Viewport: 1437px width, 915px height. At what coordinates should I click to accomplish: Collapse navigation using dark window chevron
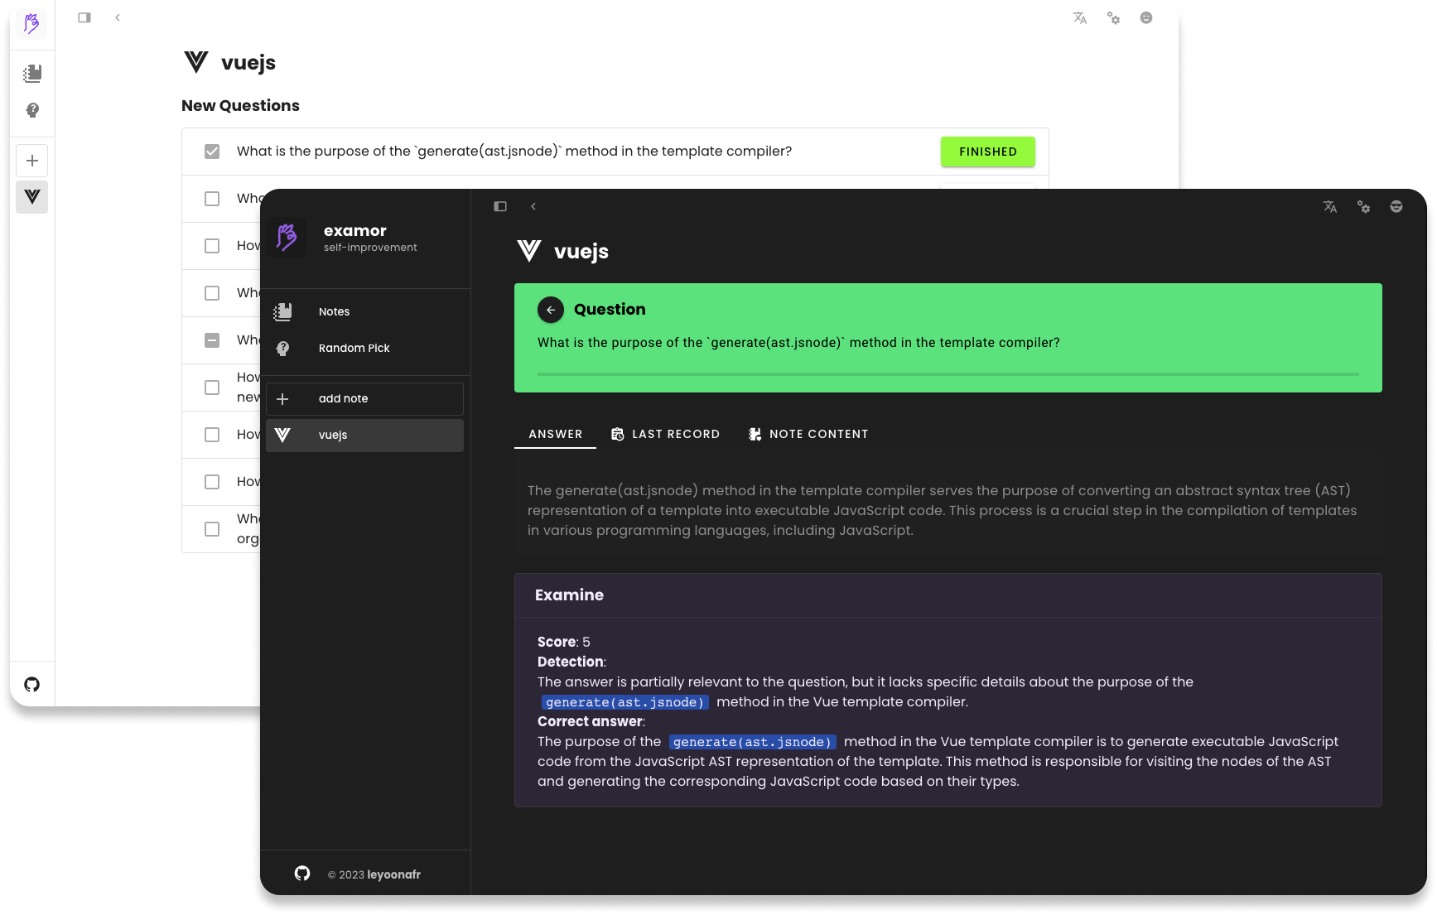click(x=533, y=207)
